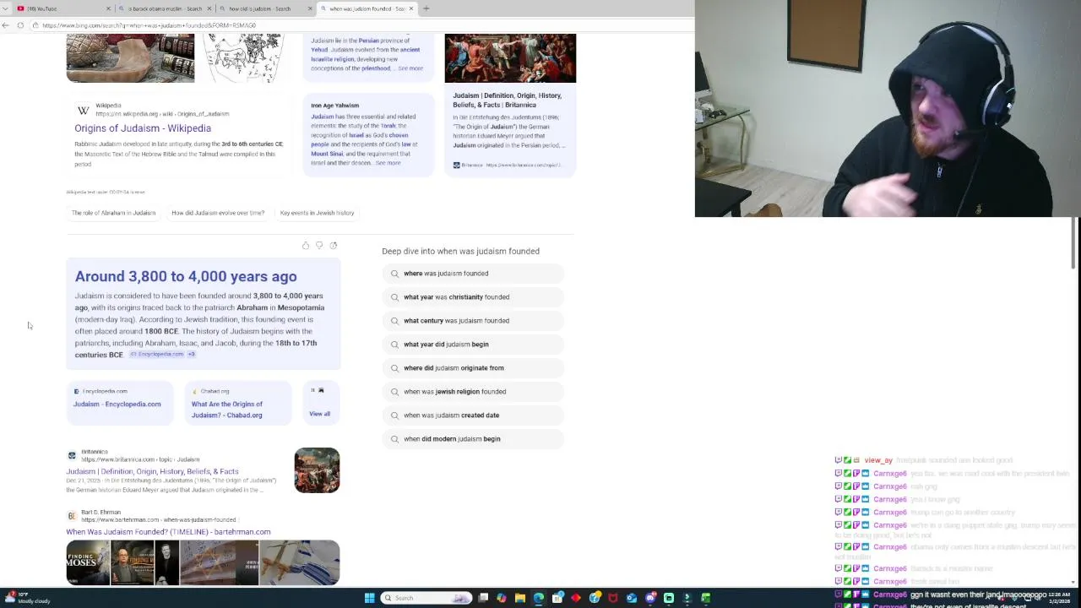Click 'View all' sources link
The width and height of the screenshot is (1081, 608).
(x=319, y=414)
